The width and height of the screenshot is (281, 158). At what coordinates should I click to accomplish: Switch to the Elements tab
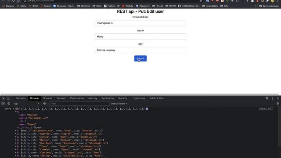(21, 98)
